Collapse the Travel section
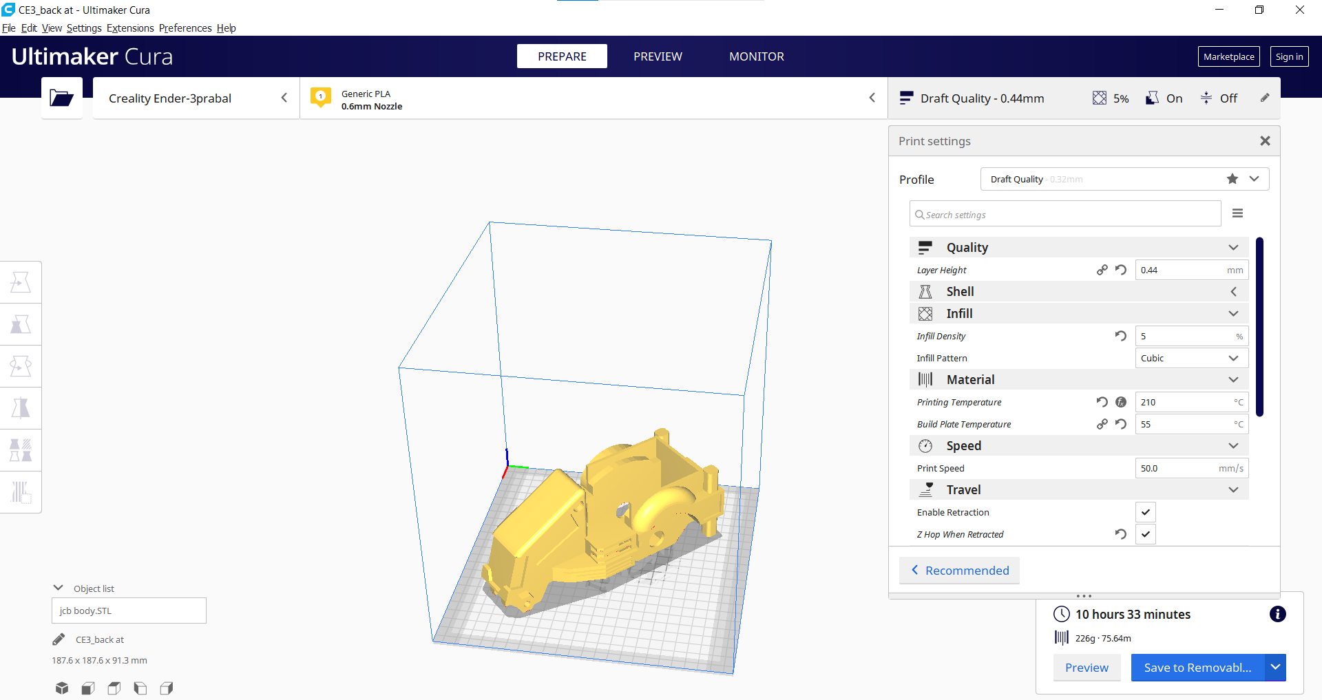The width and height of the screenshot is (1322, 700). (x=1079, y=489)
